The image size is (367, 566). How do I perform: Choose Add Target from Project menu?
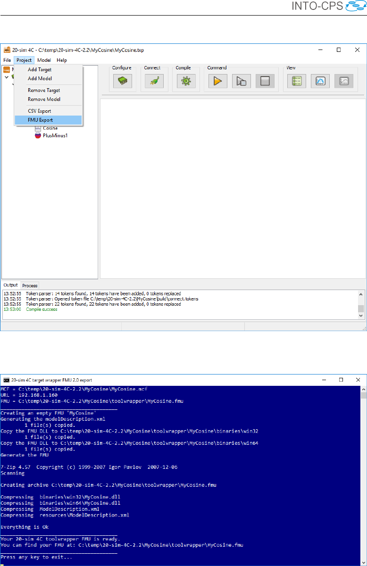(48, 70)
